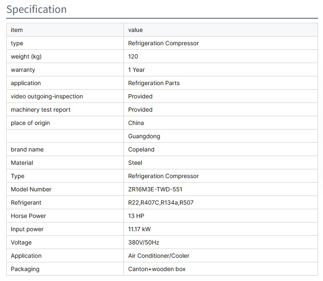
Task: Click the 11.17 kW input power value
Action: click(x=139, y=229)
